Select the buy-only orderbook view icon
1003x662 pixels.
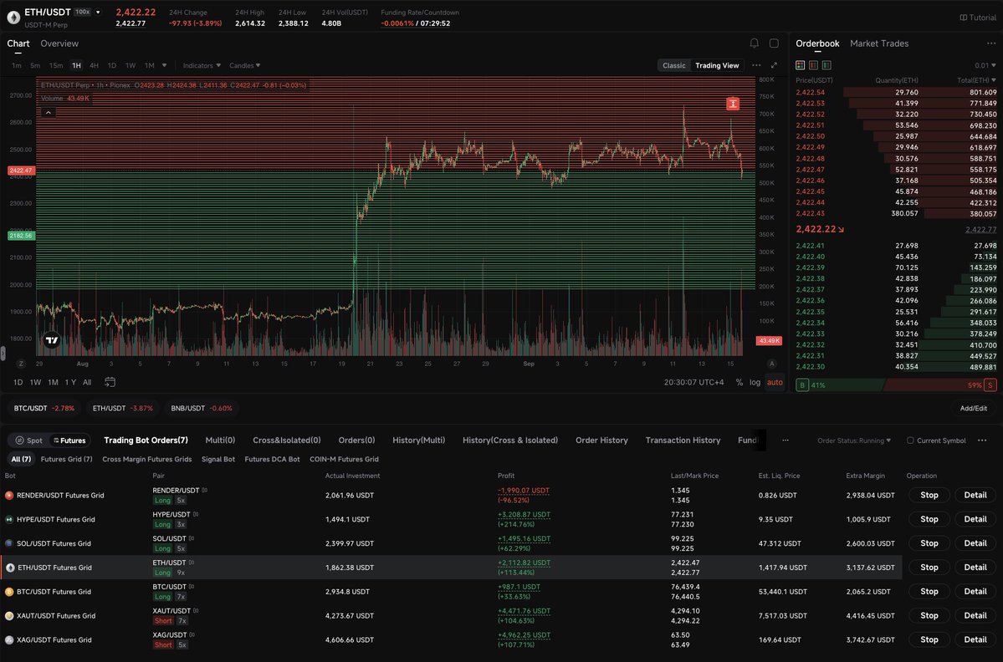826,65
